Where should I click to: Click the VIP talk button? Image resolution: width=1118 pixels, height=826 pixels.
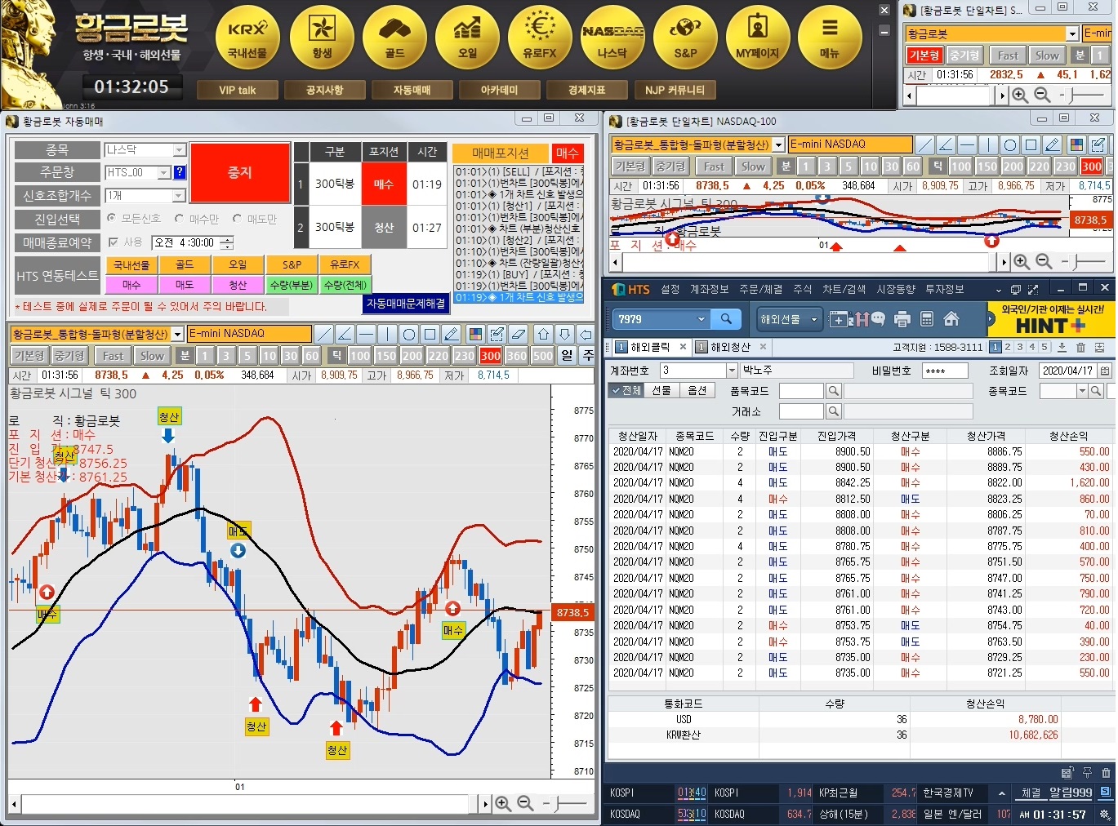point(238,90)
